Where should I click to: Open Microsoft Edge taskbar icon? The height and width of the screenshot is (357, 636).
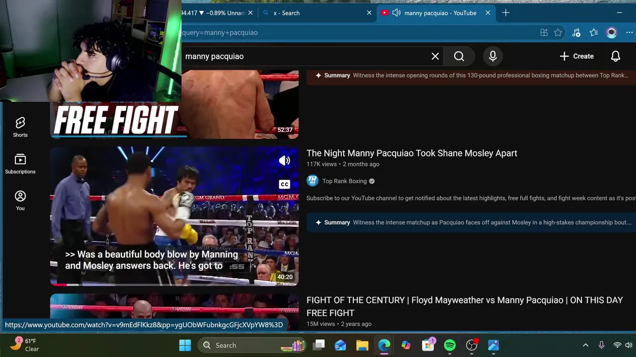(384, 346)
